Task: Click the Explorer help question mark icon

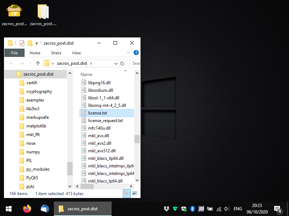Action: [x=136, y=53]
